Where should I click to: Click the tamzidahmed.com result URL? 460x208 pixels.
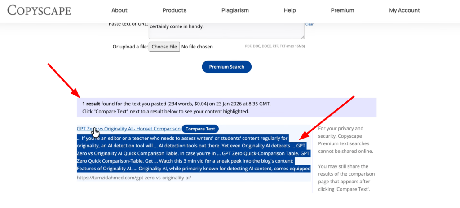[134, 178]
